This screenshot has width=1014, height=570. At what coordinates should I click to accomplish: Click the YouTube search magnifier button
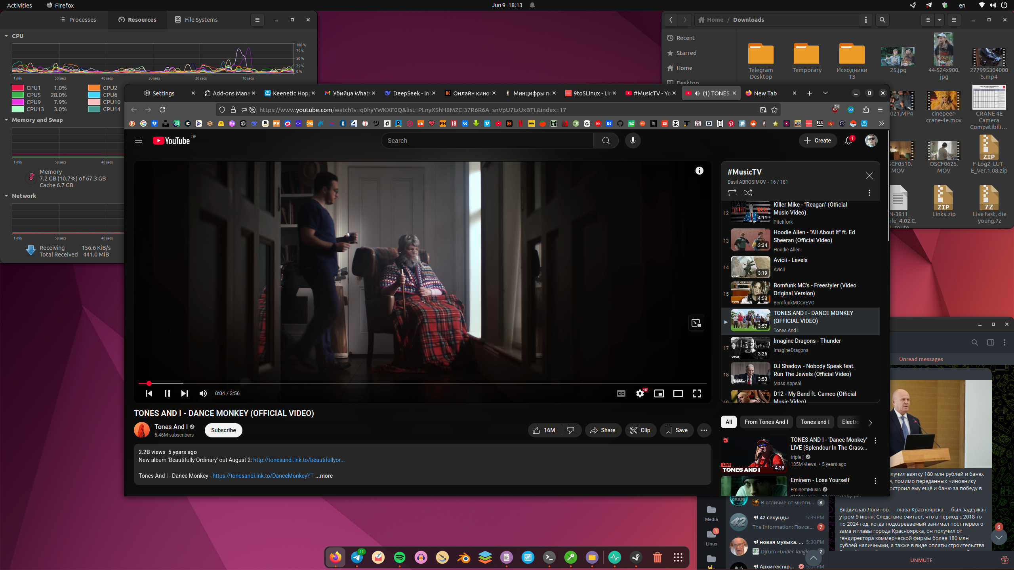click(606, 141)
